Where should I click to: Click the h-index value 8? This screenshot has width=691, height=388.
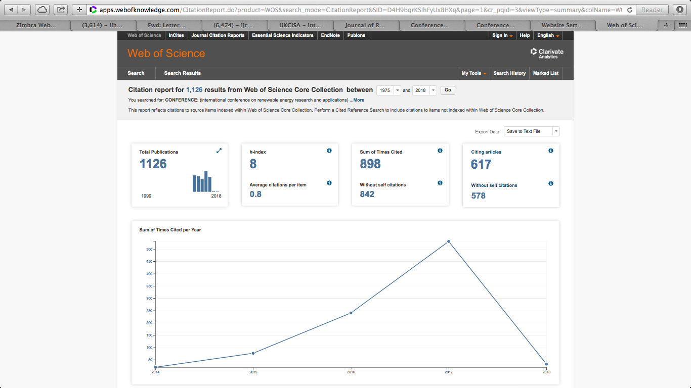[253, 164]
